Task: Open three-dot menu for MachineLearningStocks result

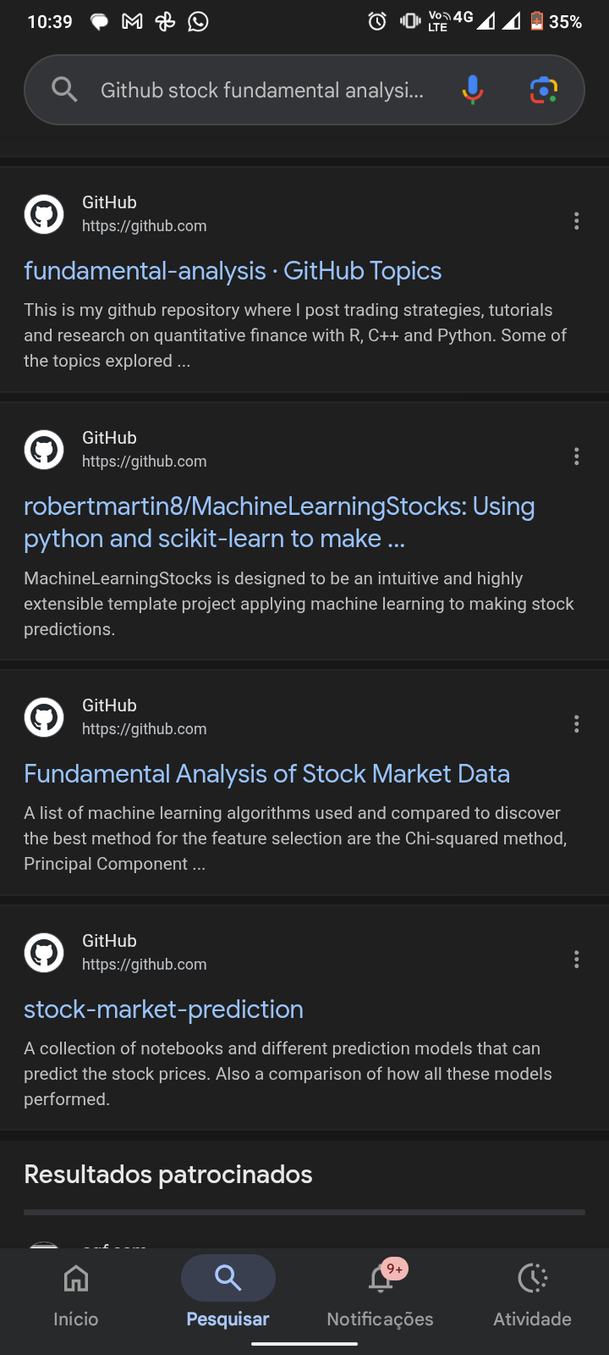Action: (576, 456)
